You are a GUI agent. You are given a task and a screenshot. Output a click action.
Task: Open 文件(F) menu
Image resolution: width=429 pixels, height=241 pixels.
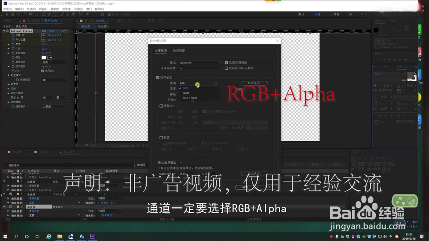(x=7, y=9)
